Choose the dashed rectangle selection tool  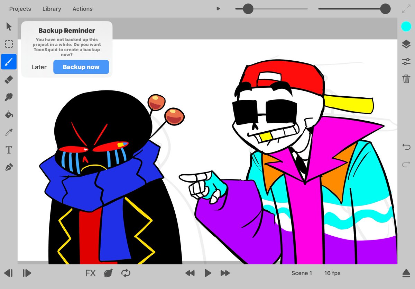click(x=9, y=44)
